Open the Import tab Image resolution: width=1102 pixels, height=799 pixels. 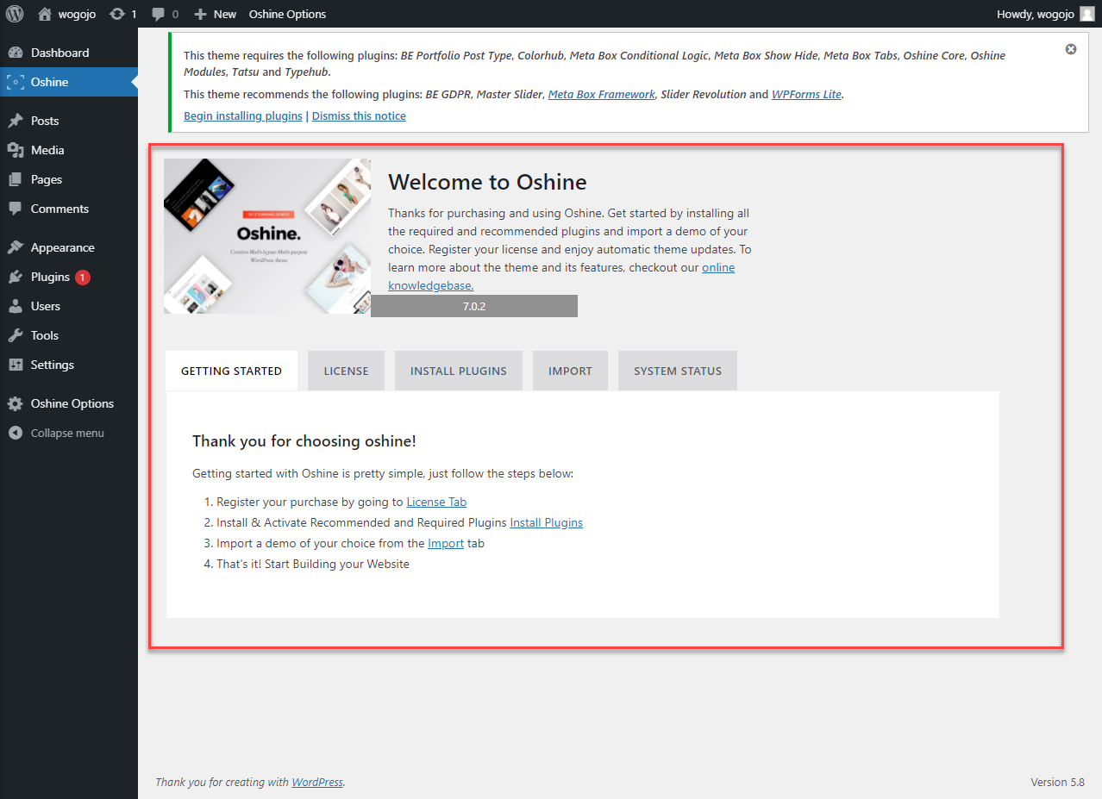pos(570,371)
